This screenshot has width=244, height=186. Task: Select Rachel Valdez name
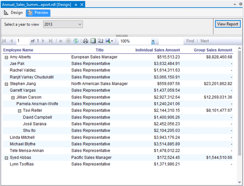point(23,70)
